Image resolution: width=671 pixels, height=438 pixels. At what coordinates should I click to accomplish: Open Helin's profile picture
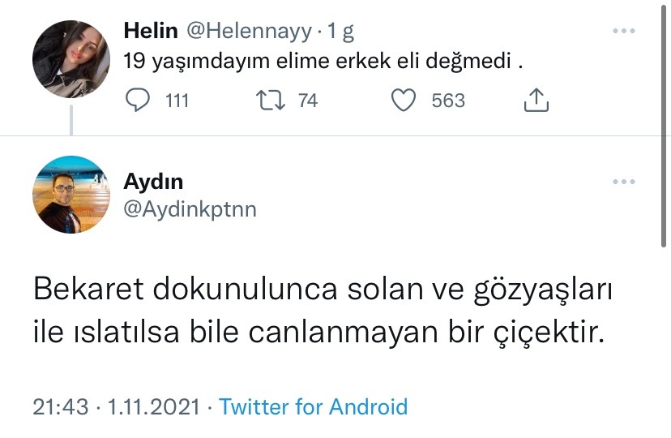coord(71,59)
